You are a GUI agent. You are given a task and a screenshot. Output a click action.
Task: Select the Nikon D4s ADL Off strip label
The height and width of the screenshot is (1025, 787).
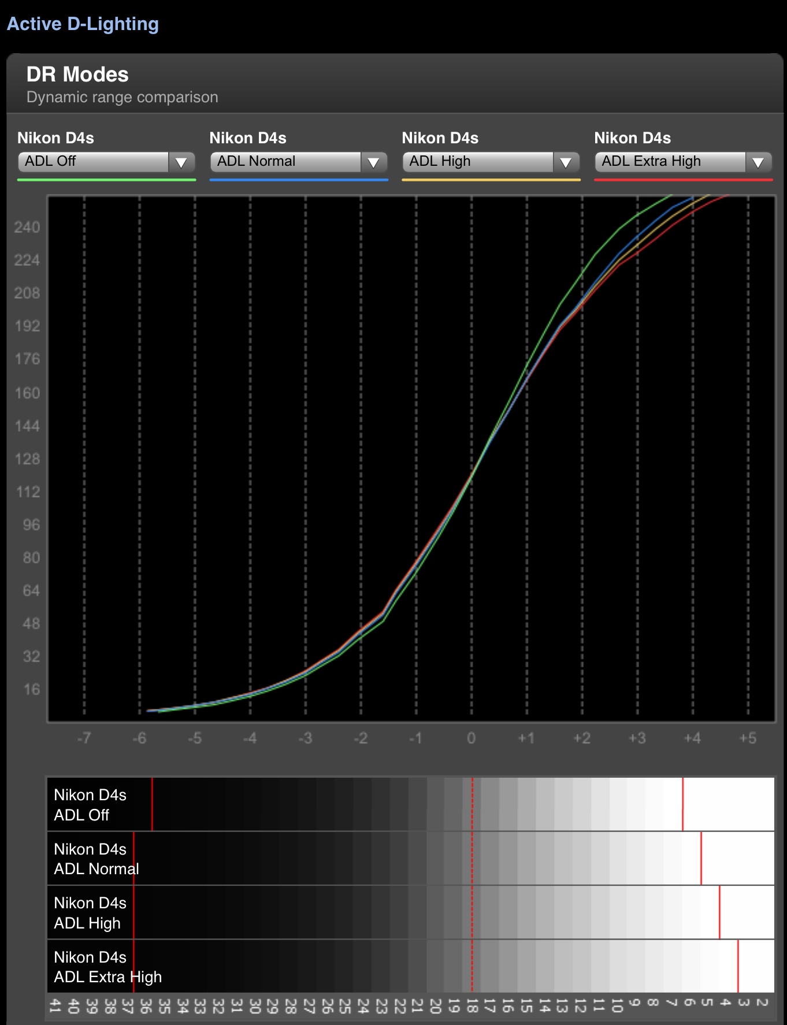pos(90,805)
